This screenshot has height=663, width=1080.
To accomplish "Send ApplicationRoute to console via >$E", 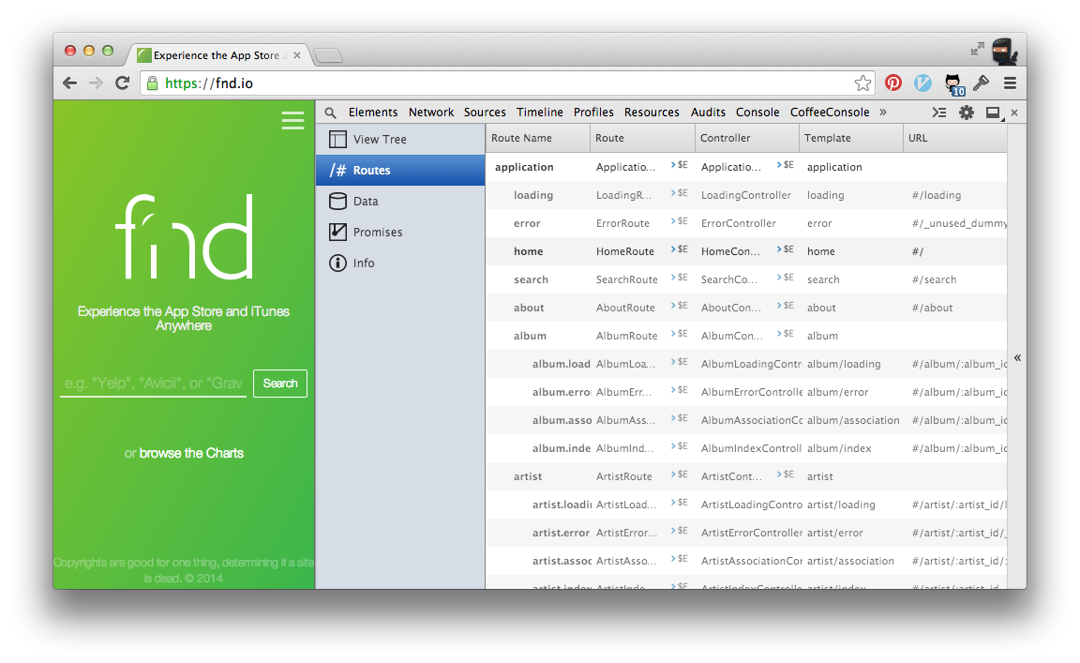I will [679, 165].
